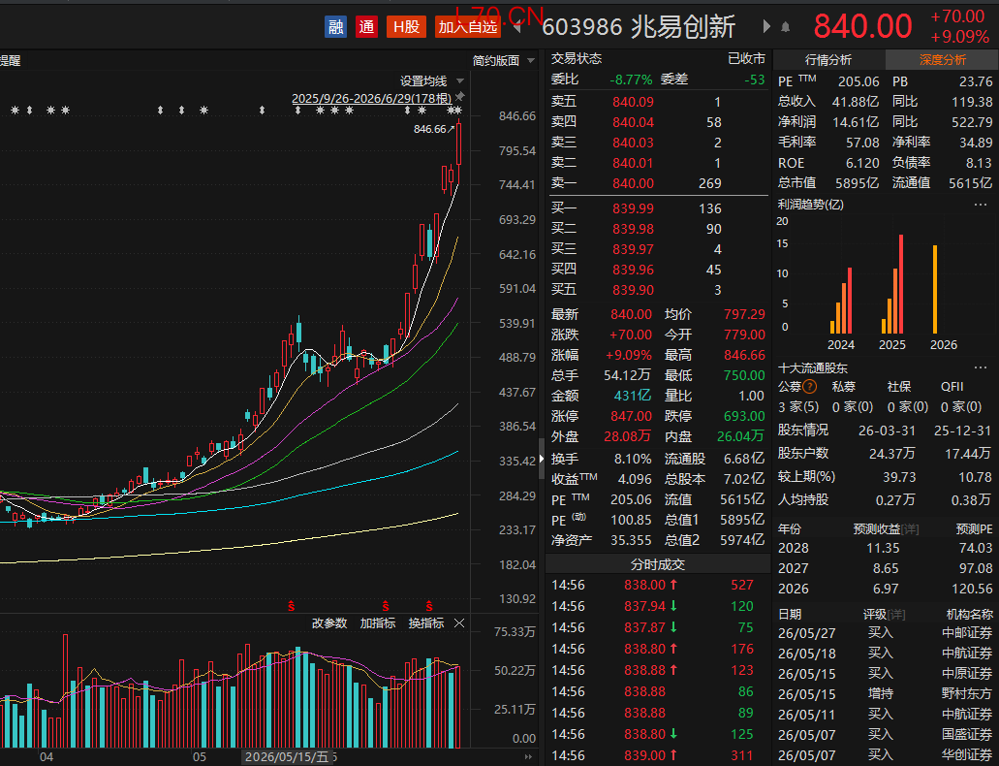Click the question mark next to 公募

click(810, 387)
